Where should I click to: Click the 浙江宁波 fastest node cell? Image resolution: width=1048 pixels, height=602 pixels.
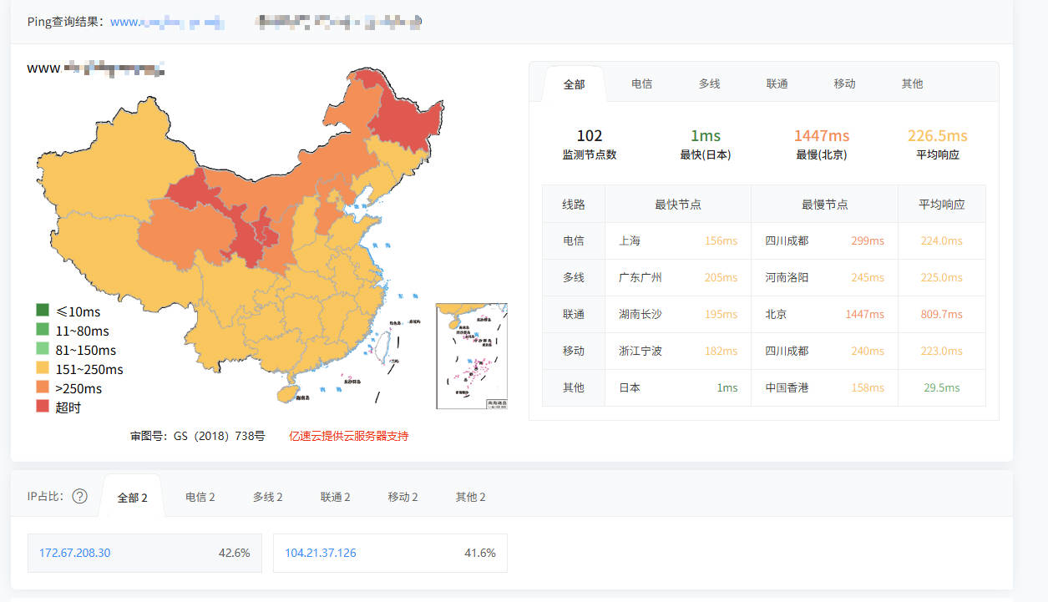click(x=640, y=351)
